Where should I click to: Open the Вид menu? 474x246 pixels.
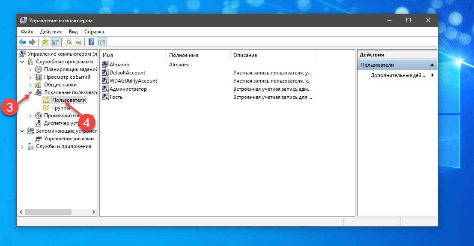pos(73,31)
